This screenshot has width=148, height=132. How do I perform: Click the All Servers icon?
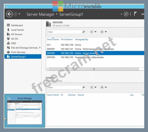[8, 34]
